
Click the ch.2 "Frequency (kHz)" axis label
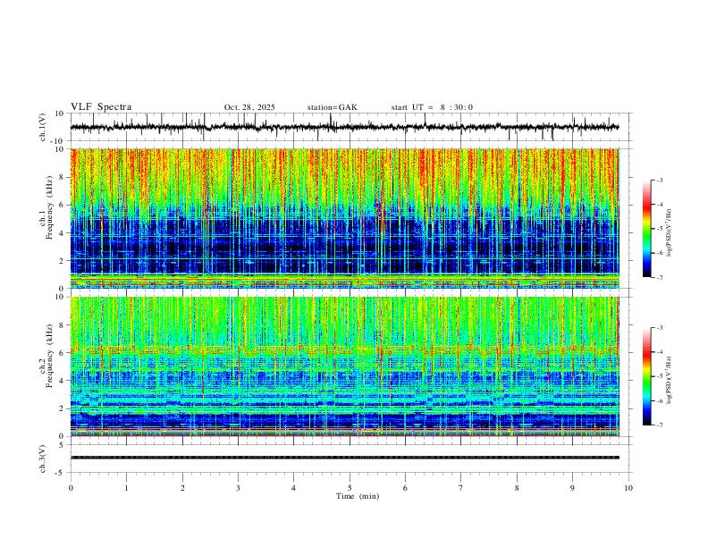pyautogui.click(x=49, y=356)
